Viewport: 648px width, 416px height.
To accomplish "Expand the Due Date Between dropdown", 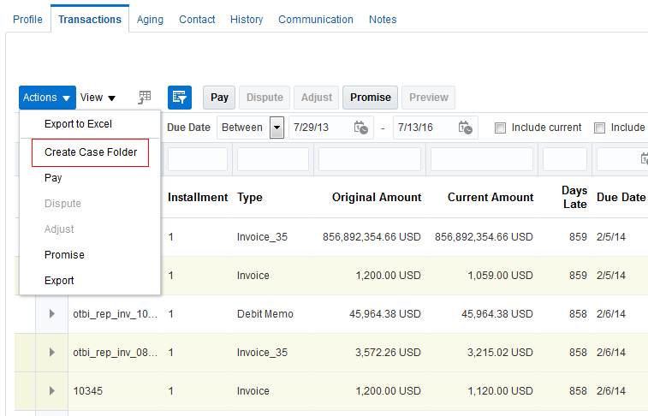I will click(276, 128).
